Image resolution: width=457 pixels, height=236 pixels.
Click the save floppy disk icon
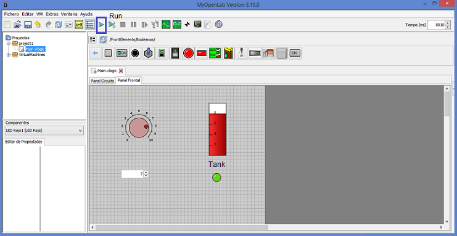[28, 25]
